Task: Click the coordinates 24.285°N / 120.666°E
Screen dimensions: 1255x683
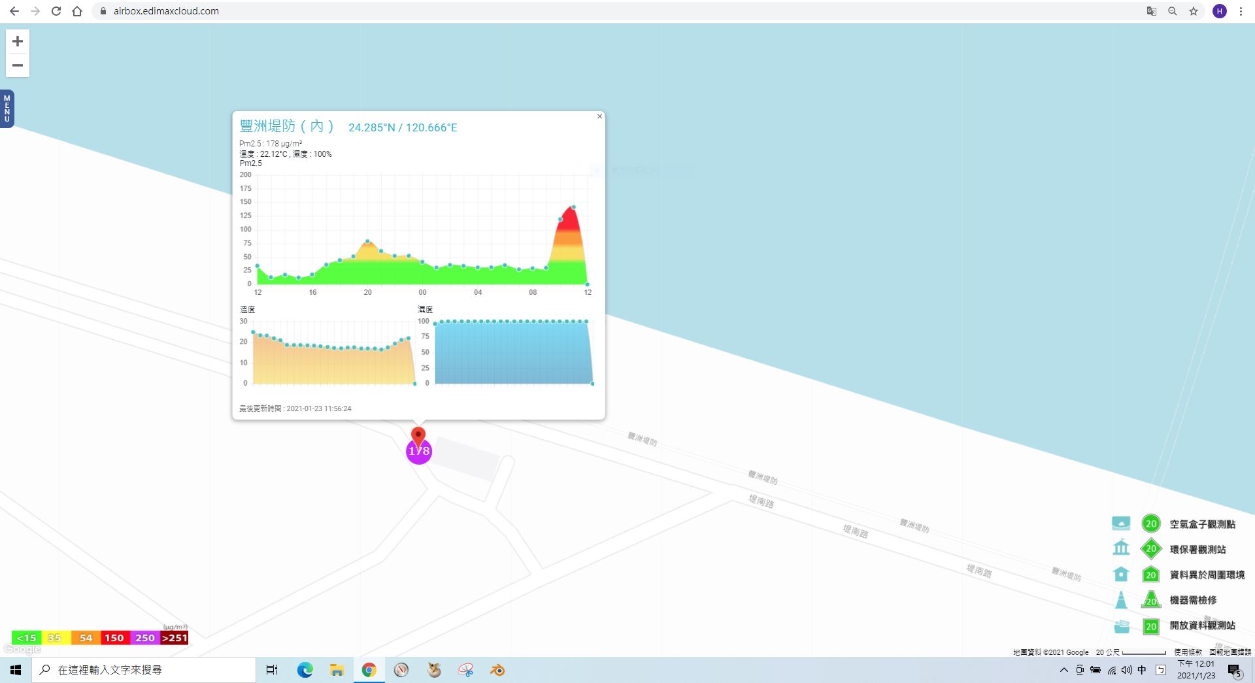Action: (x=403, y=127)
